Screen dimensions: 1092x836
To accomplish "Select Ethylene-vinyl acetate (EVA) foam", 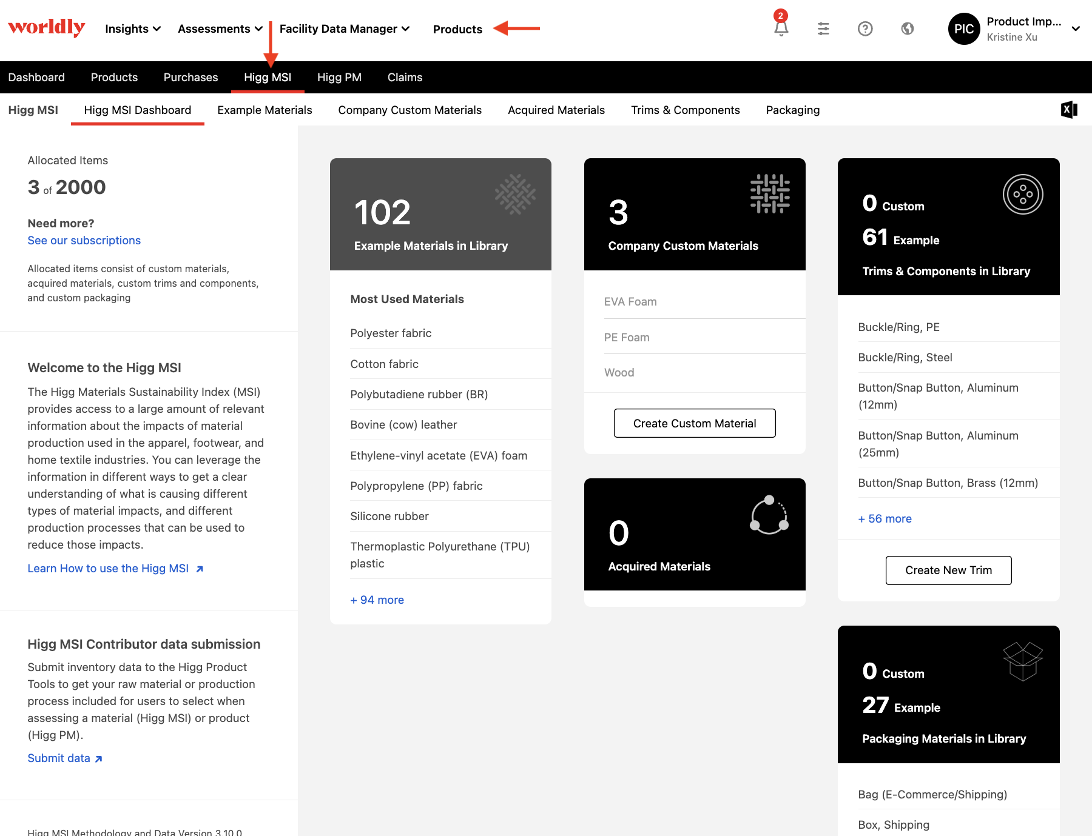I will (x=451, y=455).
